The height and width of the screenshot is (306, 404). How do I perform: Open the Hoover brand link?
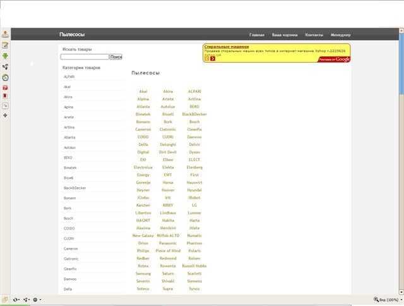(x=168, y=190)
